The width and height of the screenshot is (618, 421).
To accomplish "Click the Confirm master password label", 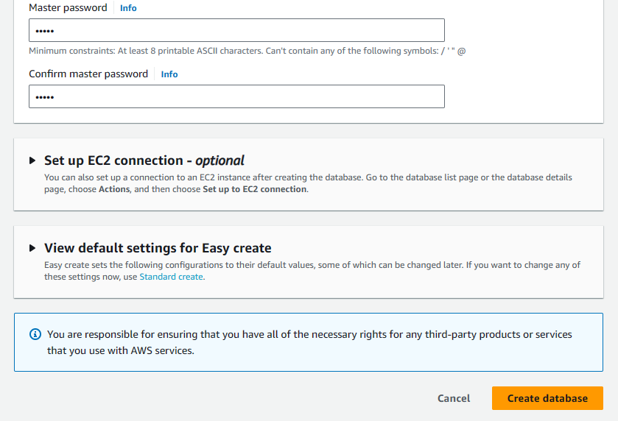I will pos(88,74).
